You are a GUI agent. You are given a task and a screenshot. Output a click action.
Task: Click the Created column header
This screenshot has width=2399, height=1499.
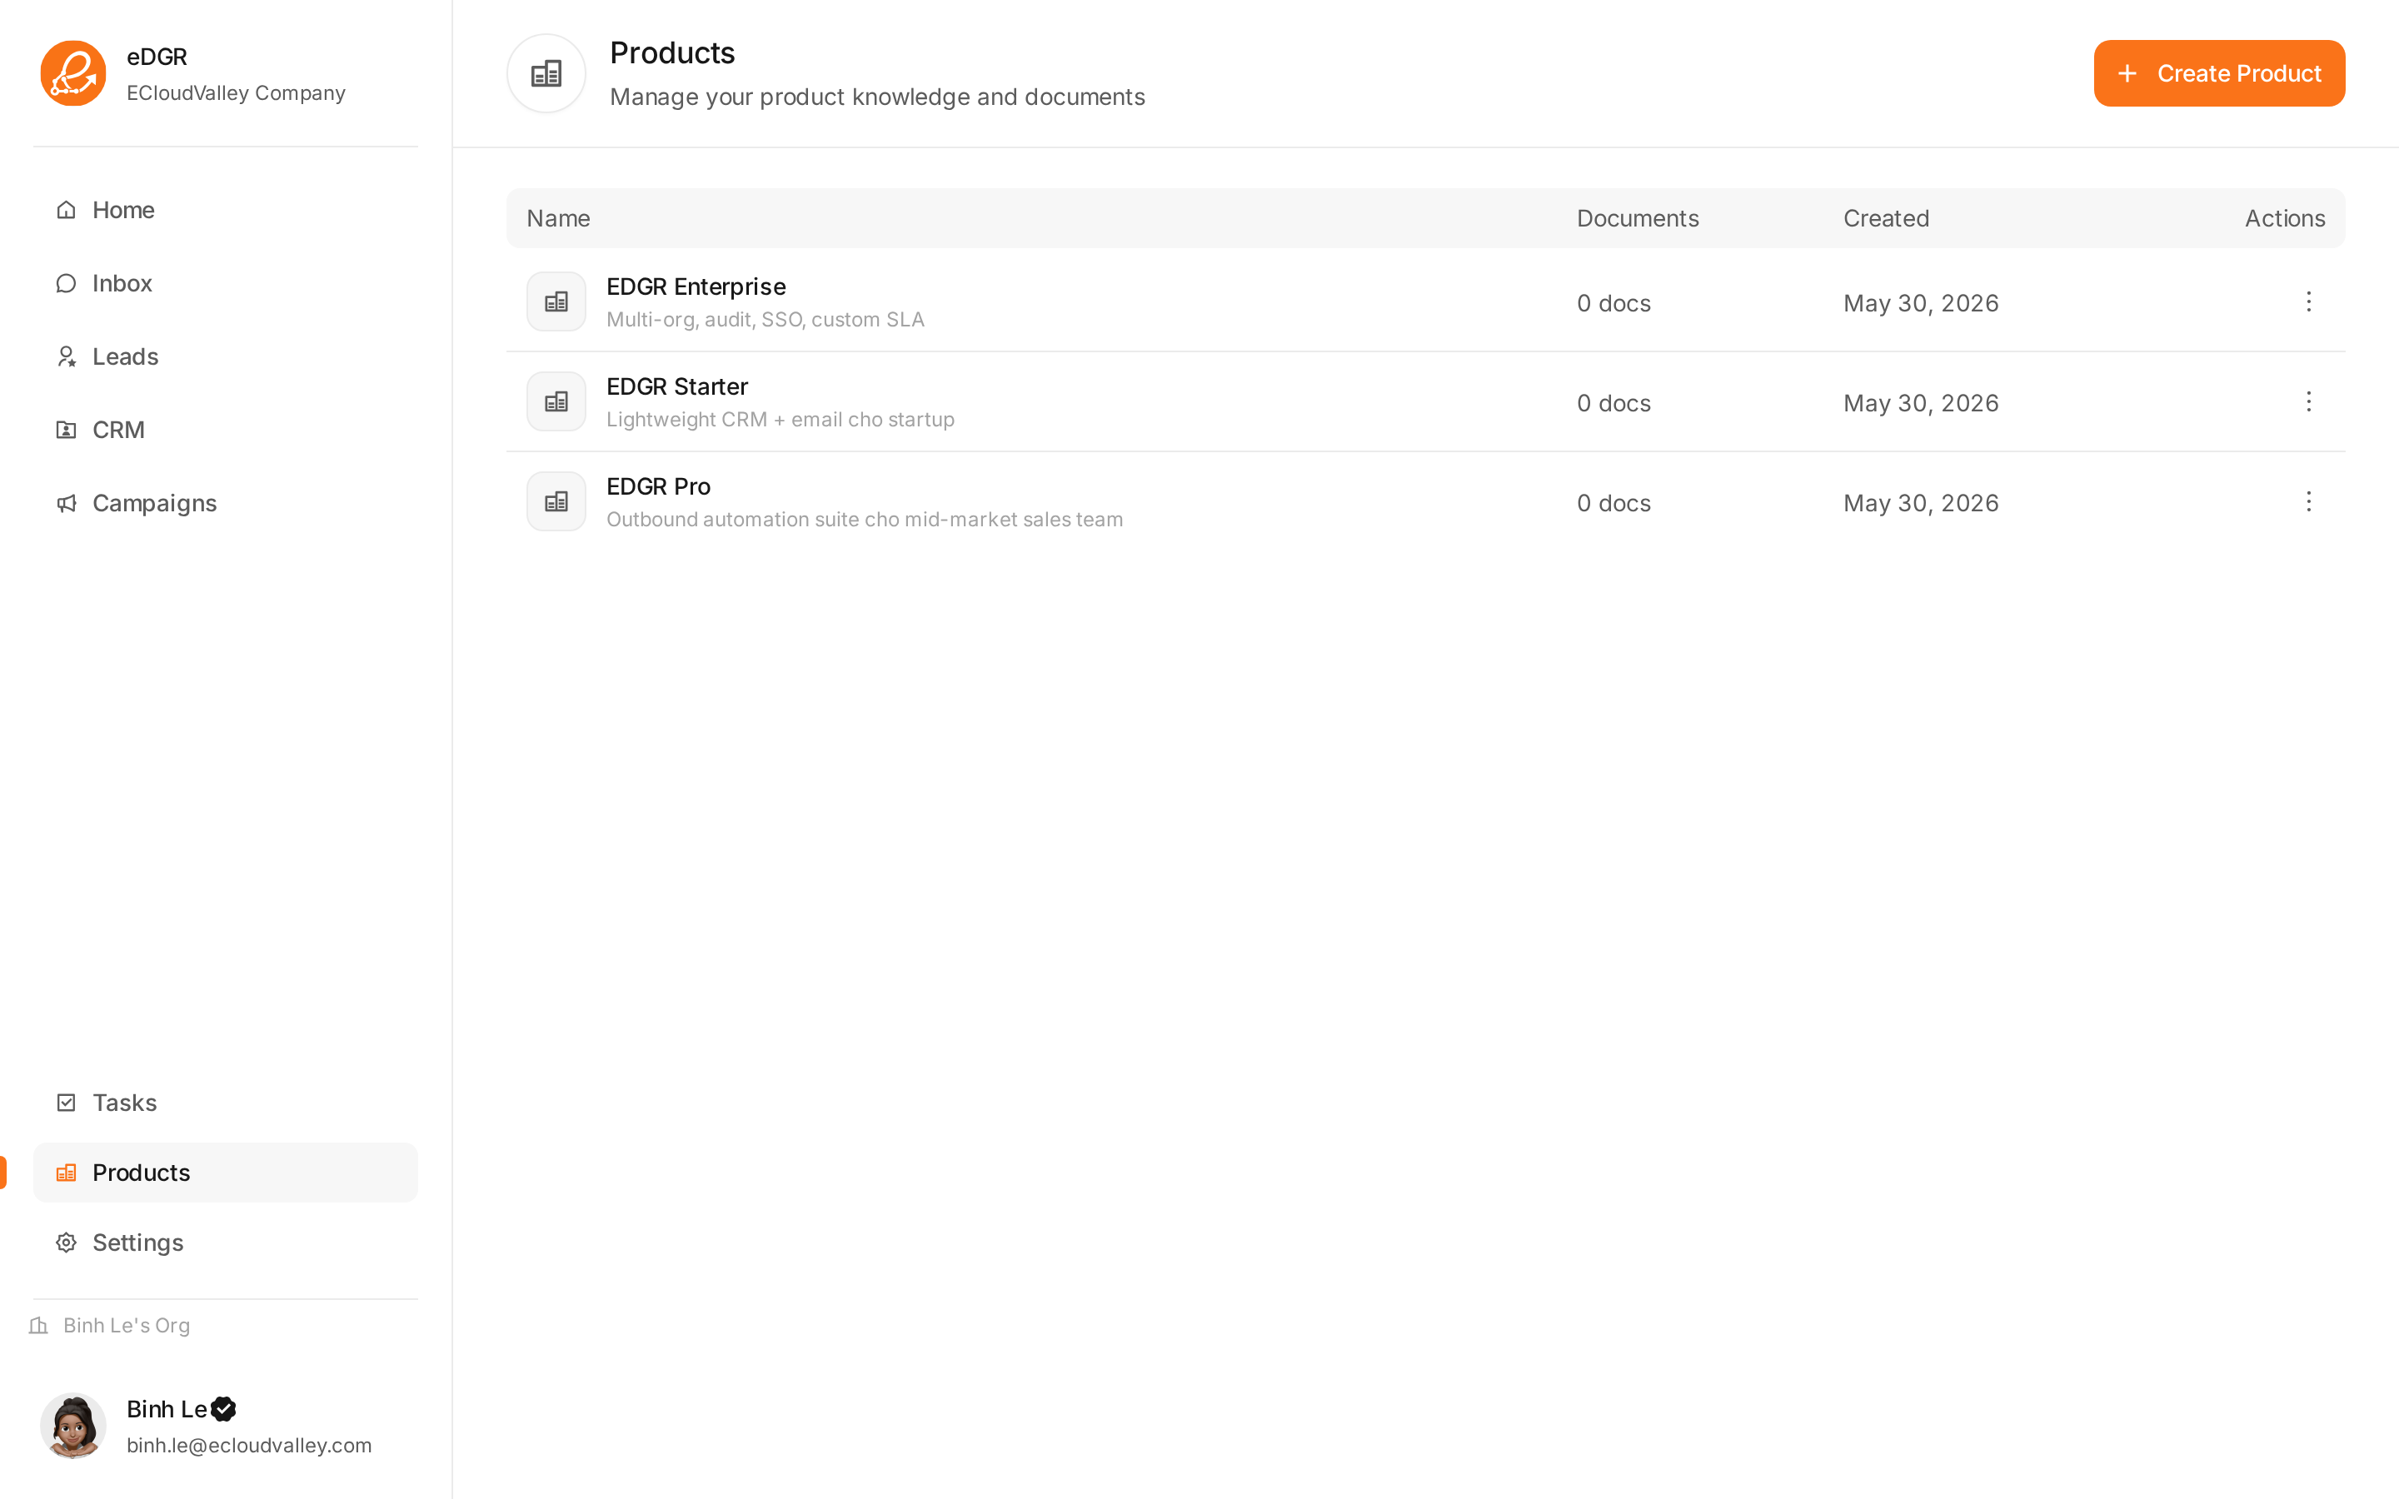[x=1886, y=218]
